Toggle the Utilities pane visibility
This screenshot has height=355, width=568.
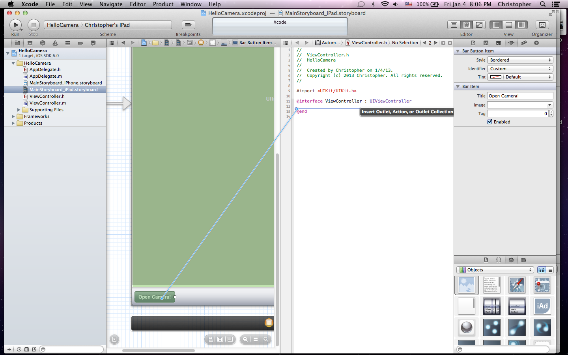[x=521, y=25]
